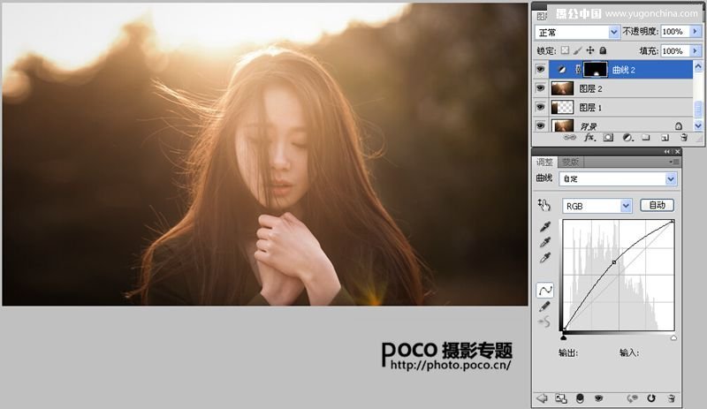
Task: Select the 背景 layer thumbnail
Action: point(562,125)
